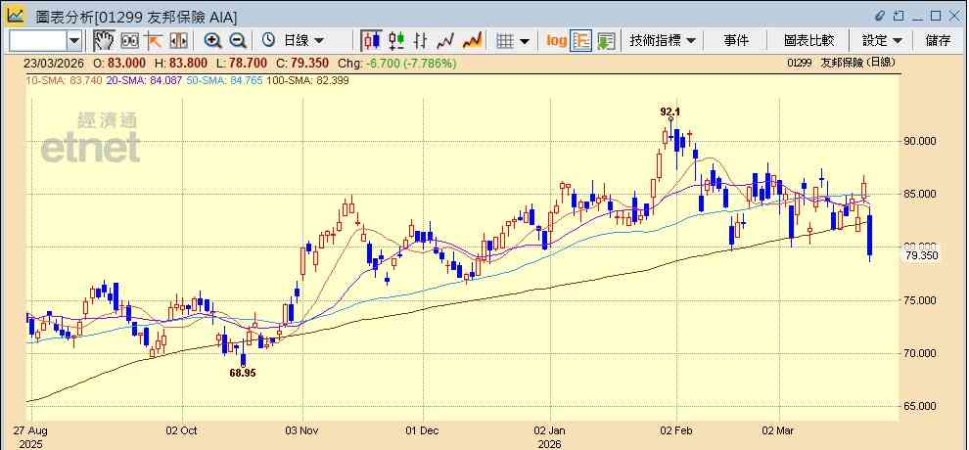Image resolution: width=969 pixels, height=450 pixels.
Task: Click the H: 83.800 high value
Action: [x=180, y=63]
